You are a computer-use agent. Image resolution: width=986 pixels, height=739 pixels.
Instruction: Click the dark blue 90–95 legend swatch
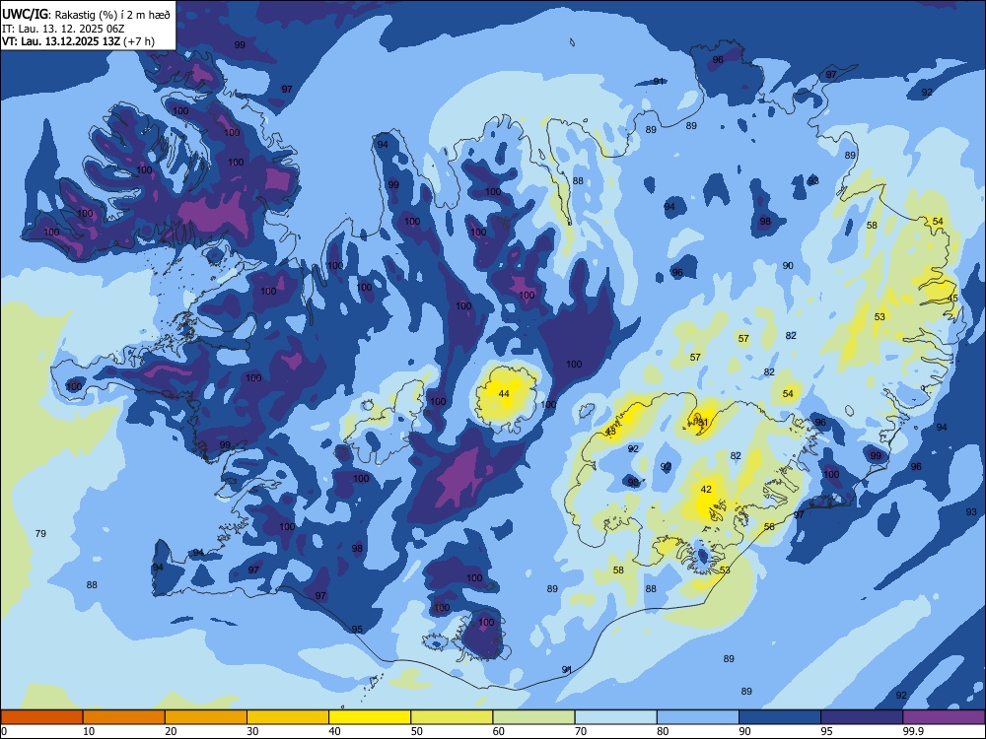[x=780, y=717]
